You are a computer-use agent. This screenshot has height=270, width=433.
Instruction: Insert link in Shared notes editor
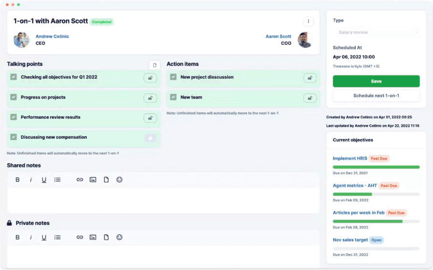coord(80,180)
